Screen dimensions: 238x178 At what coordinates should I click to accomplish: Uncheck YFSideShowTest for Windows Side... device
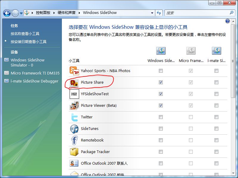(161, 94)
